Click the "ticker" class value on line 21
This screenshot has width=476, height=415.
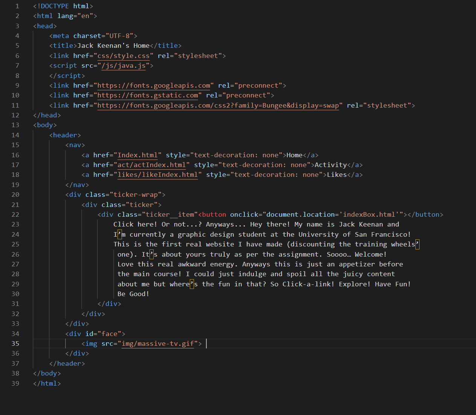tap(142, 205)
